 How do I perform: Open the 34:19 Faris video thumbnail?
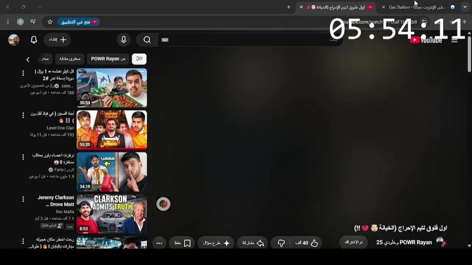[112, 172]
